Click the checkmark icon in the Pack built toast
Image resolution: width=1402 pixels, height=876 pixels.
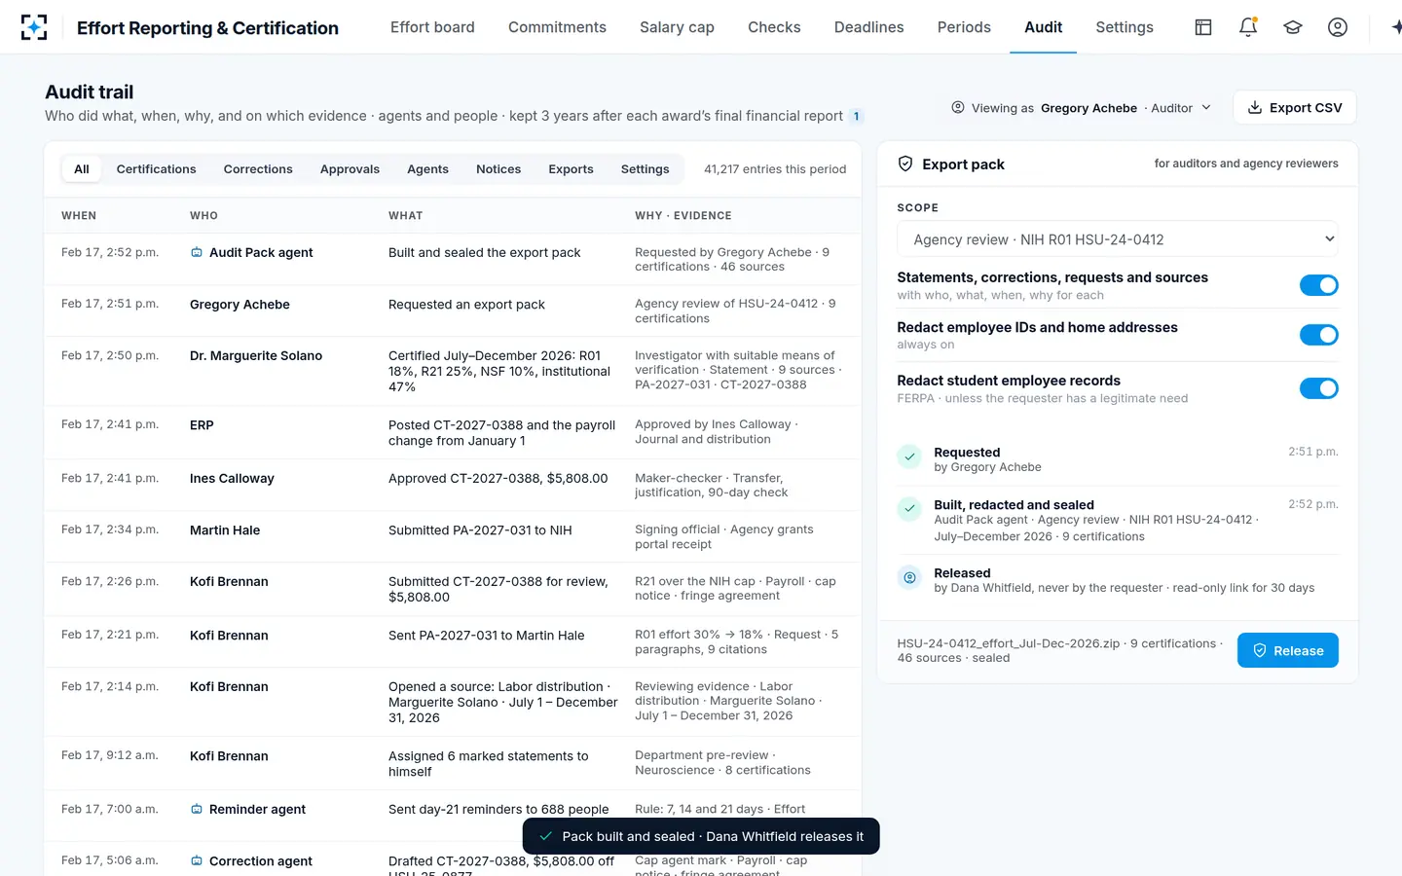(x=546, y=836)
